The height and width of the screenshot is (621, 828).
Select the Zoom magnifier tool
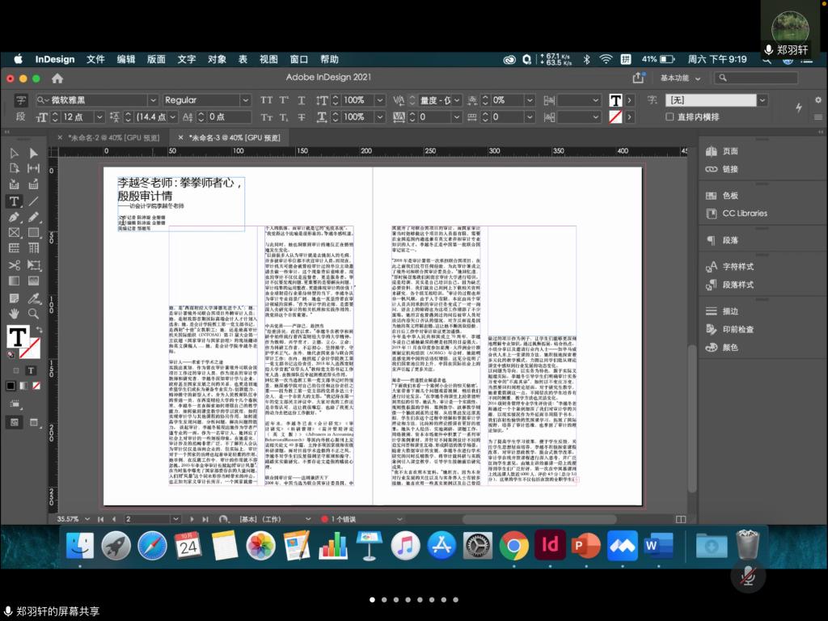click(33, 313)
